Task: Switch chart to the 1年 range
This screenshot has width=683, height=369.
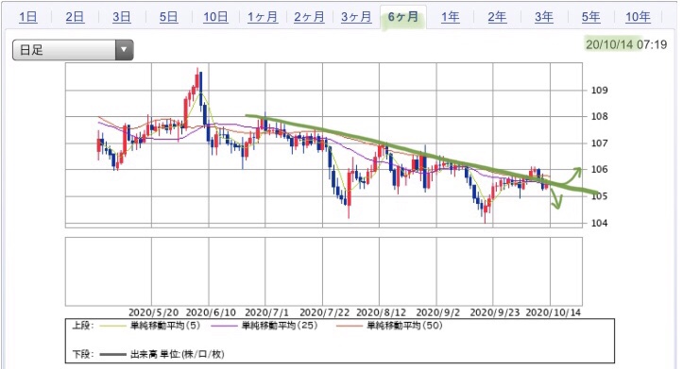Action: 451,17
